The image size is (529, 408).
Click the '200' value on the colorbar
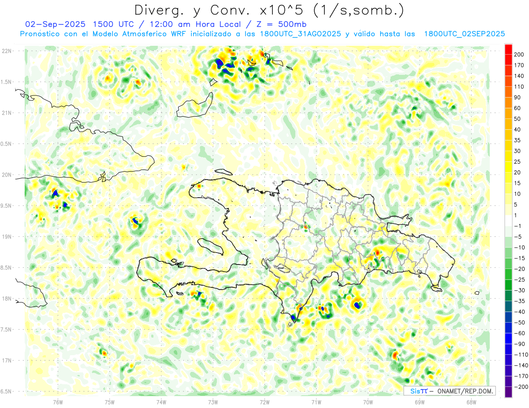pos(519,54)
